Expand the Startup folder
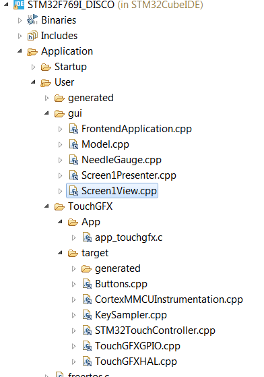The height and width of the screenshot is (377, 264). pyautogui.click(x=34, y=67)
